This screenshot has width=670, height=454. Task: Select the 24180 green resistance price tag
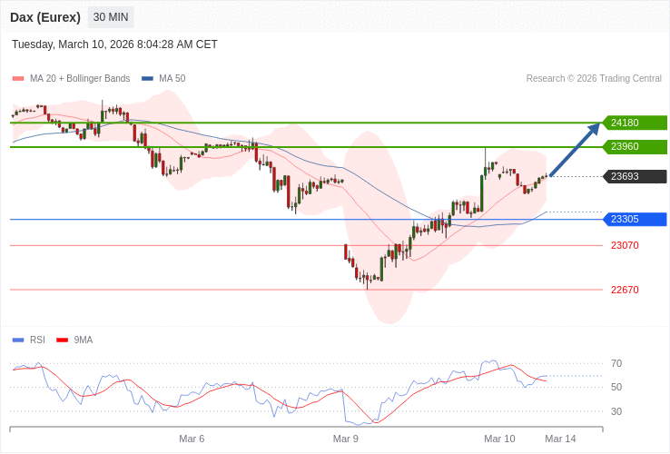click(635, 123)
